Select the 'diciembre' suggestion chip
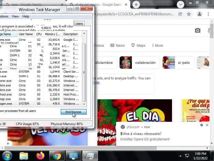The height and width of the screenshot is (161, 214). (105, 63)
